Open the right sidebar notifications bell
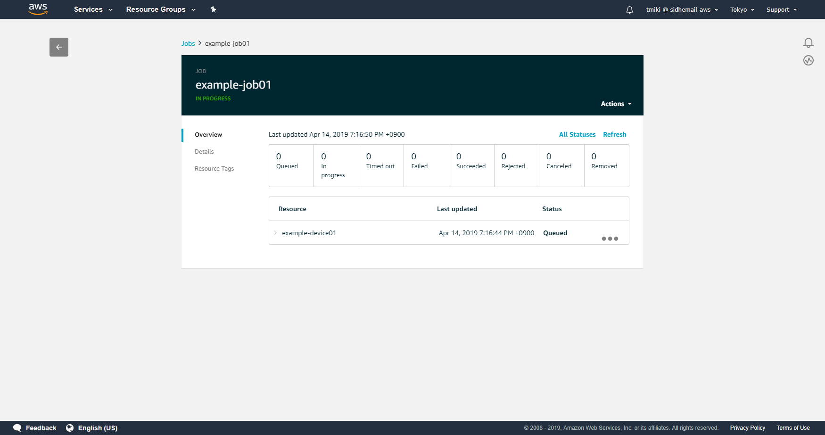Screen dimensions: 825x435 tap(808, 43)
